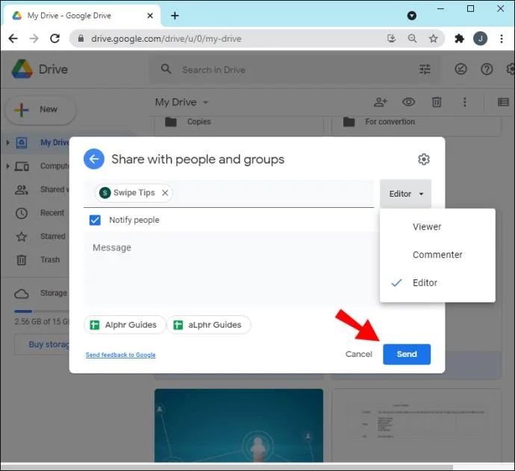
Task: Open more actions three-dot toolbar menu
Action: pos(464,102)
